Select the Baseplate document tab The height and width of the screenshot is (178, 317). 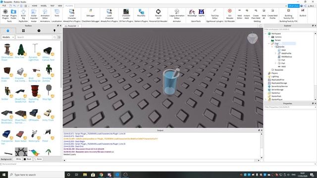click(72, 26)
